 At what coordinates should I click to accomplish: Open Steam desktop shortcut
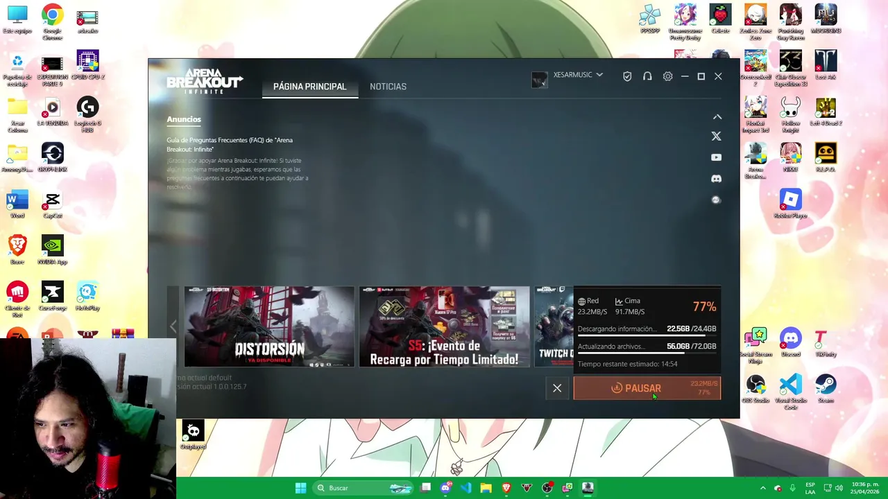click(826, 389)
